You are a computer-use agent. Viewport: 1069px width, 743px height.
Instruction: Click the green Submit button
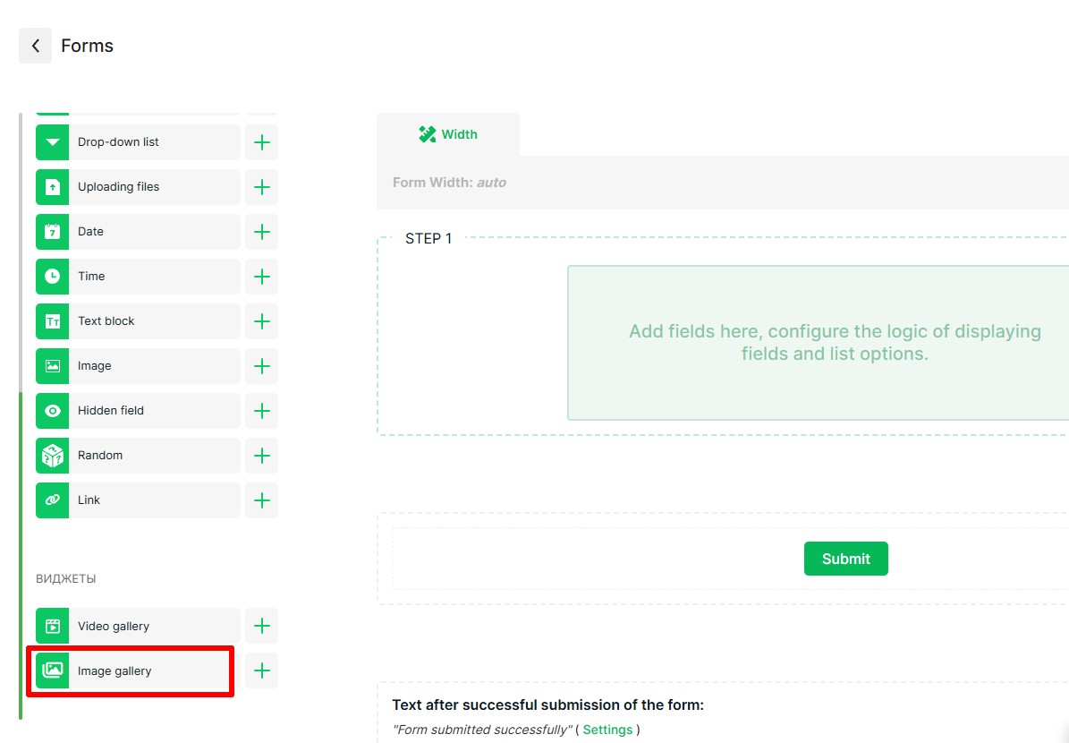click(x=845, y=559)
